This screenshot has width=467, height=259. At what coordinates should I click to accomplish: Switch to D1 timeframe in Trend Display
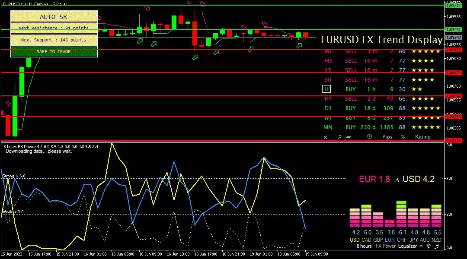(328, 108)
